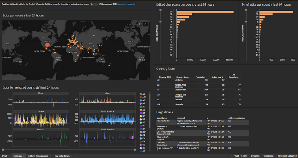298x158 pixels.
Task: Click the BR legend color item
Action: (x=142, y=129)
